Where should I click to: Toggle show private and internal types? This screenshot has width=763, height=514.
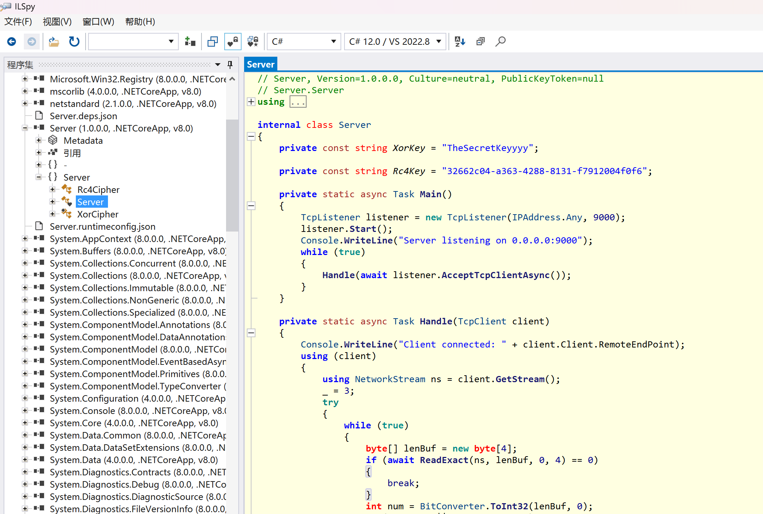[233, 42]
